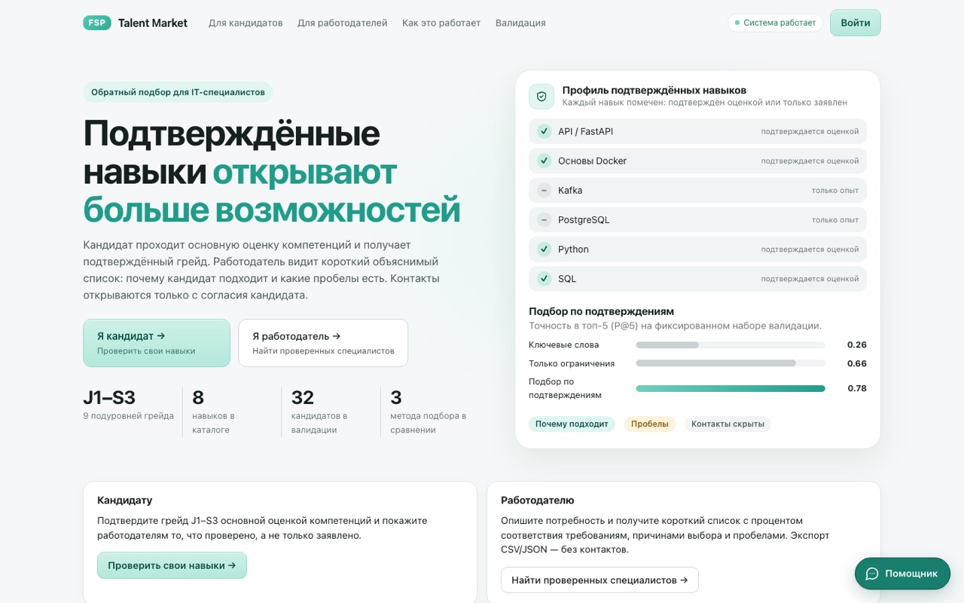
Task: Click the 0.26 accuracy value
Action: (857, 345)
